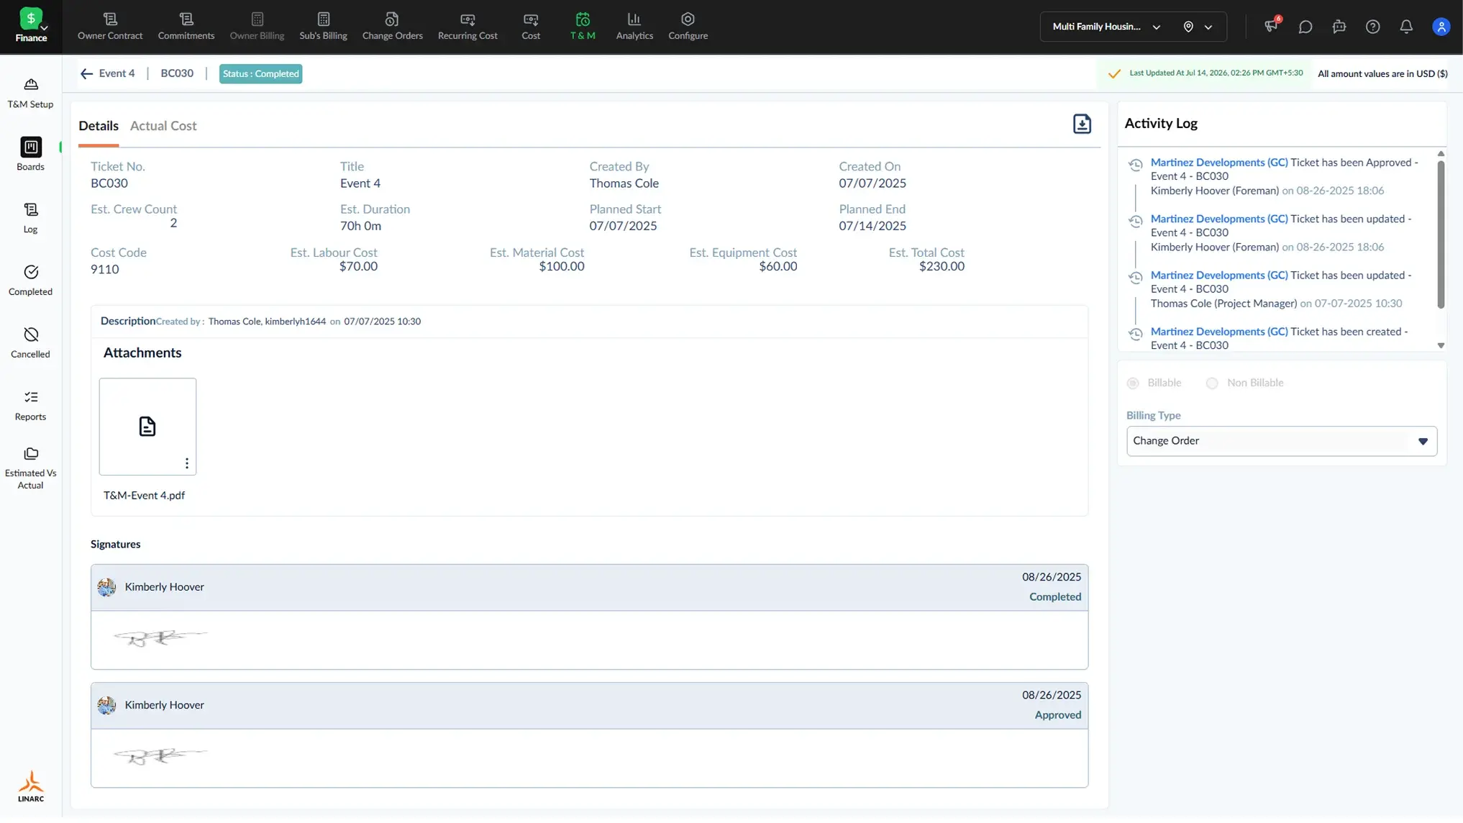Click Activity Log scroll up arrow
This screenshot has width=1463, height=823.
(1440, 154)
